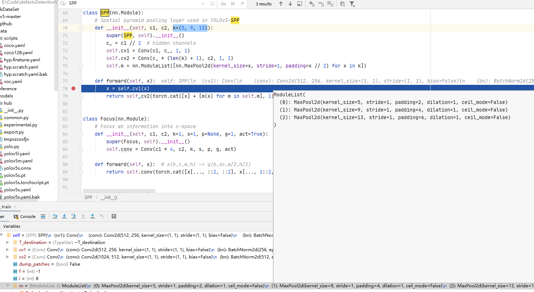
Task: Fold the SPP class at line 68
Action: [81, 13]
